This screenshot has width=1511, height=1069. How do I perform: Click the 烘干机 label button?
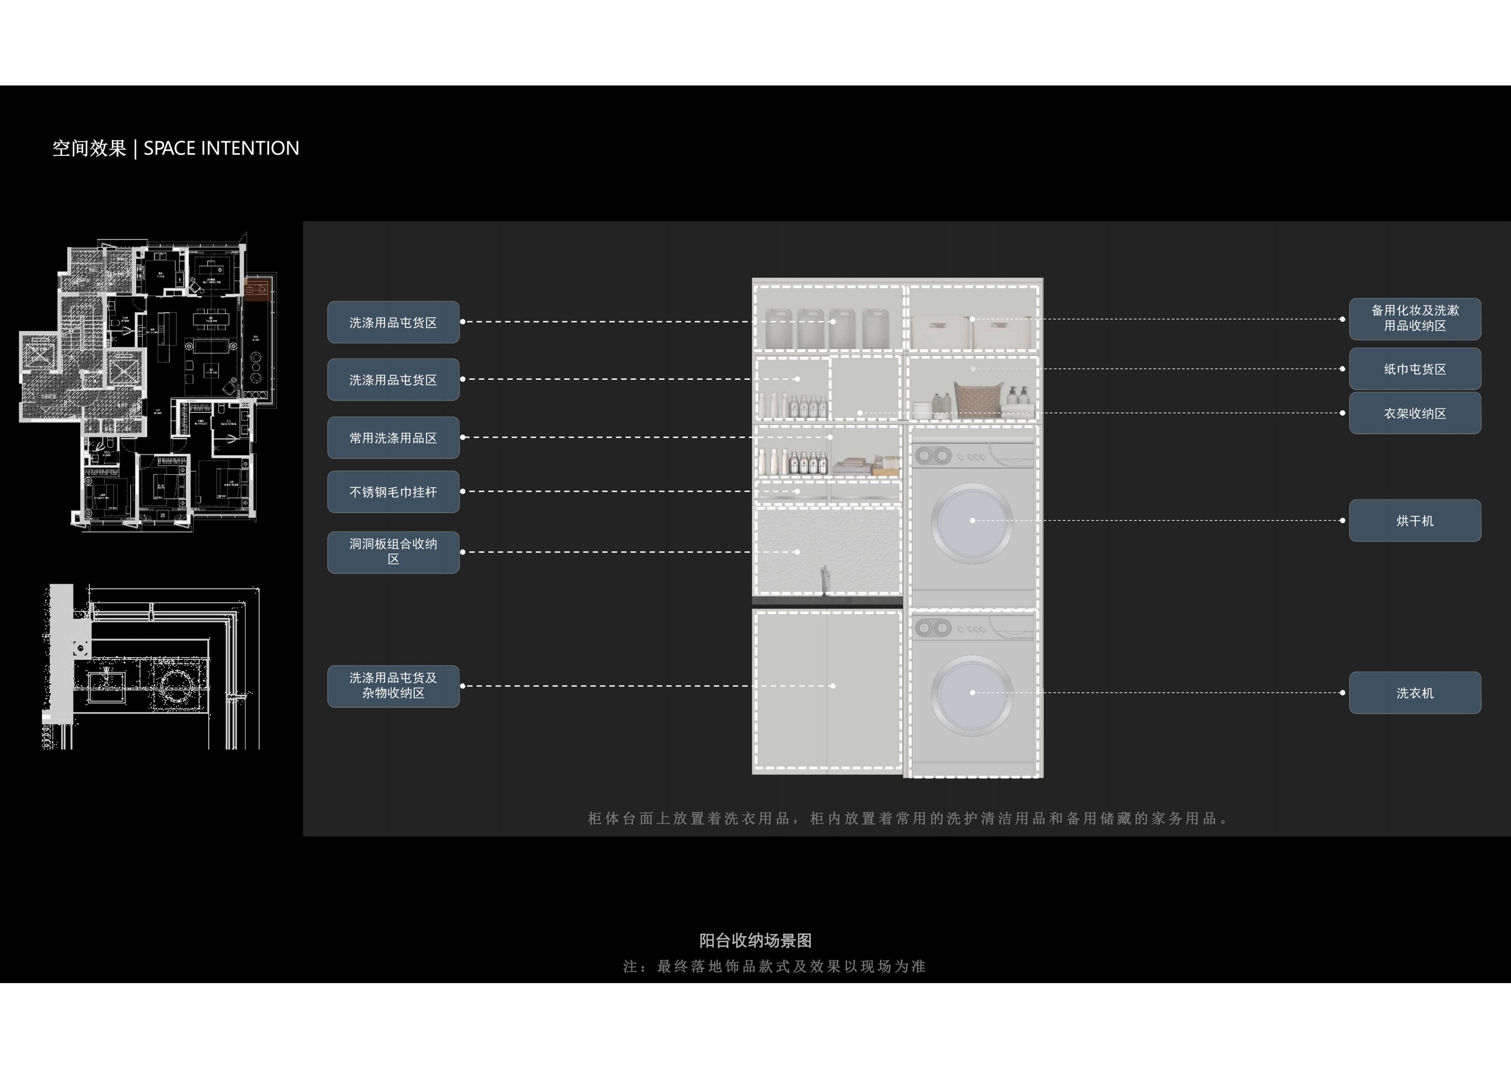click(x=1414, y=521)
